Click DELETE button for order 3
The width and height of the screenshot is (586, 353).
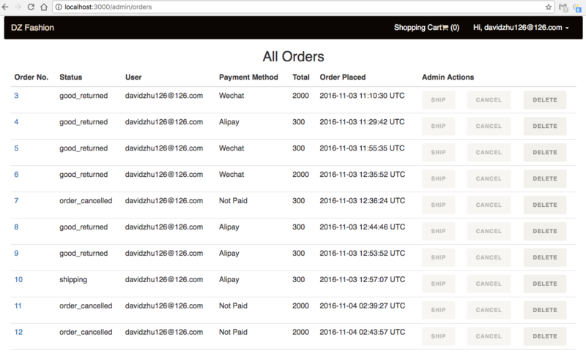click(545, 100)
